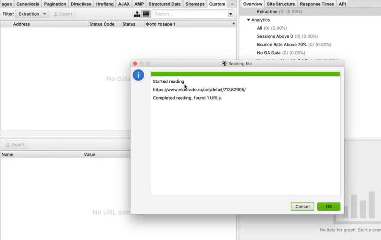Click the green reading progress bar

pos(245,74)
